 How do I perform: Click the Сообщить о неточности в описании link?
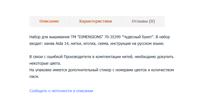[x=61, y=91]
